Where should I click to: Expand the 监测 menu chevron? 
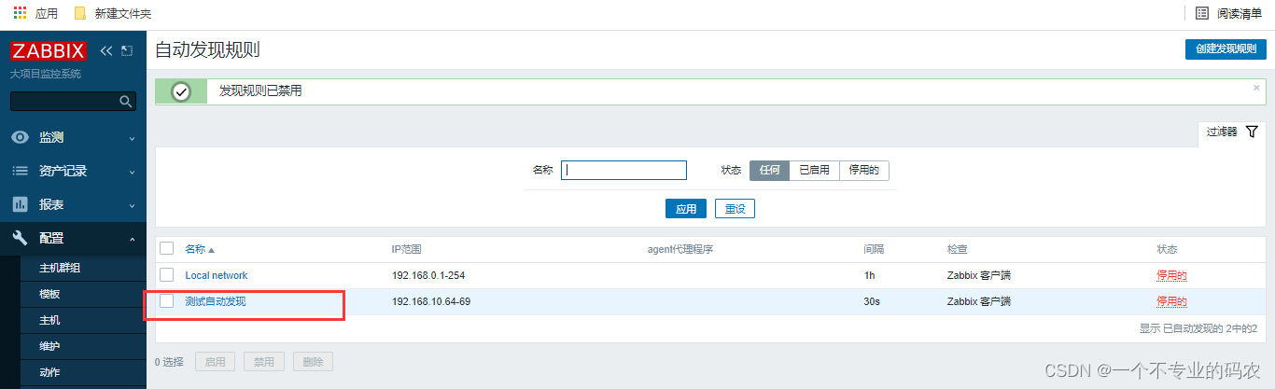point(132,138)
